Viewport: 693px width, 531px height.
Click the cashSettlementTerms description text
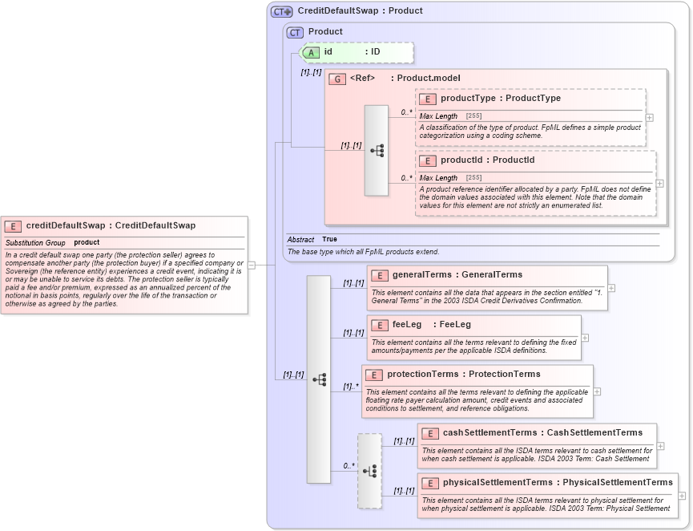(537, 455)
